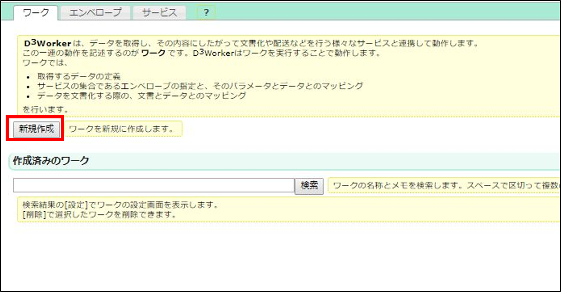Click the 作成済みのワーク section heading
Screen dimensions: 561x292
click(x=51, y=161)
